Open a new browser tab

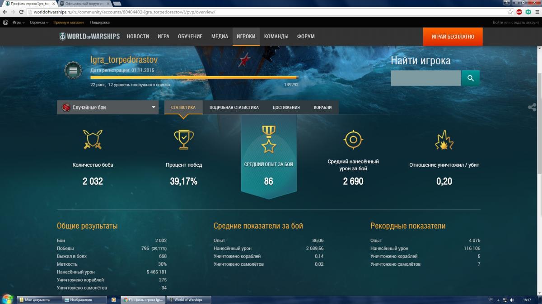coord(117,4)
